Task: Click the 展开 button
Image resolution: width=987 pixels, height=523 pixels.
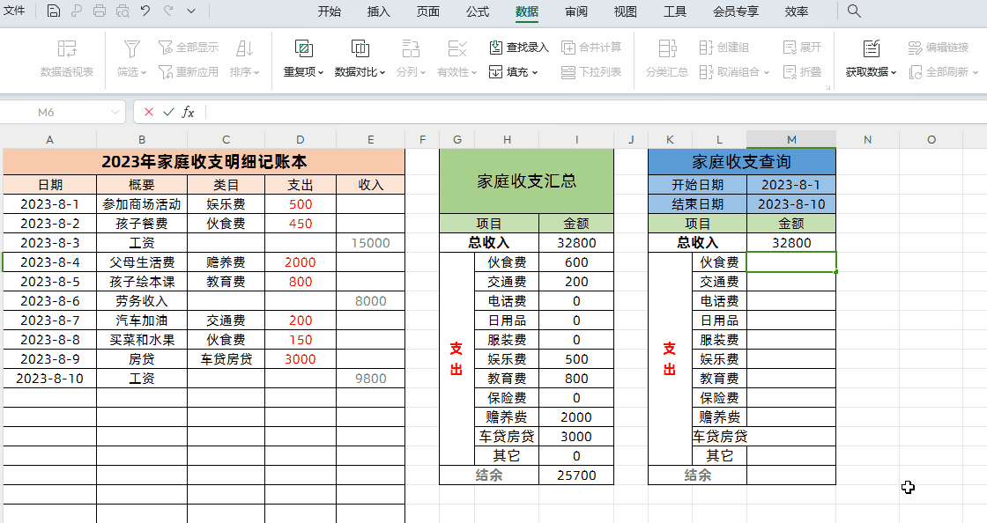Action: click(x=802, y=48)
